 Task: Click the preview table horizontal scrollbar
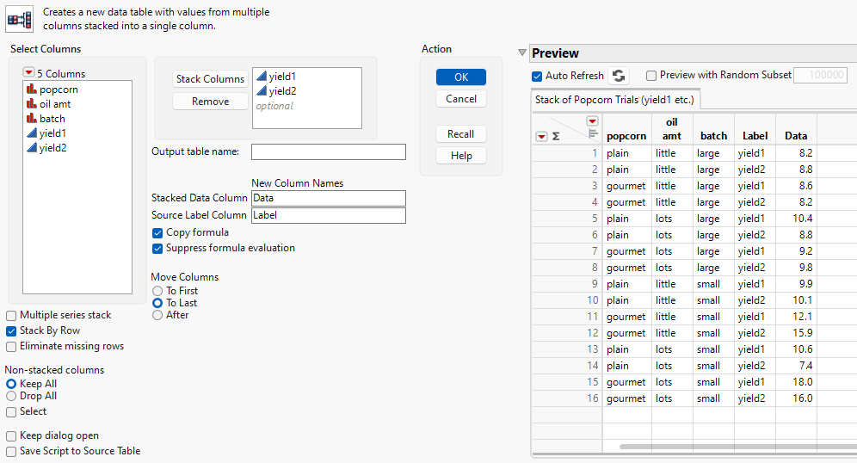click(731, 447)
